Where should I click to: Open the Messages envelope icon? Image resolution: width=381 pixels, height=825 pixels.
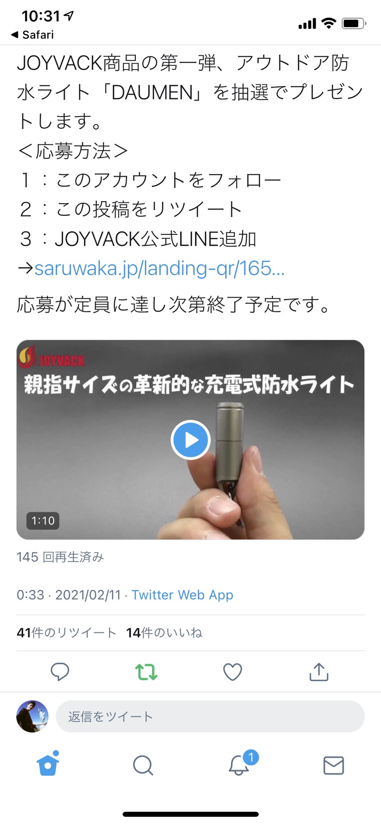(x=334, y=765)
